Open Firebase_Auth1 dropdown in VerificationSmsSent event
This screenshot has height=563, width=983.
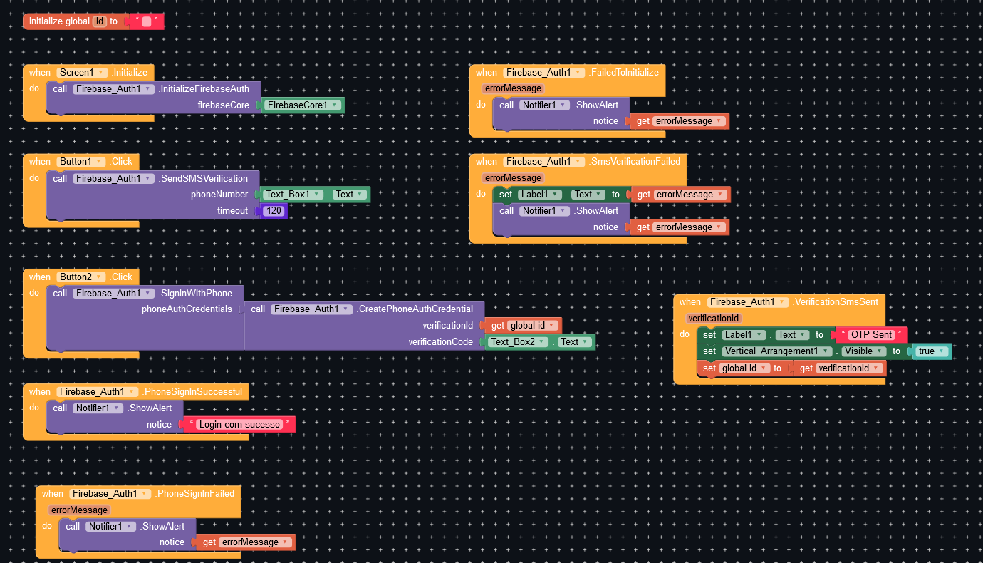coord(749,302)
